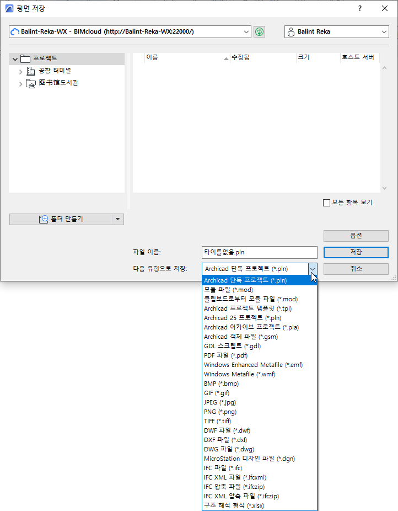
Task: Close the 평면 저장 dialog
Action: [385, 8]
